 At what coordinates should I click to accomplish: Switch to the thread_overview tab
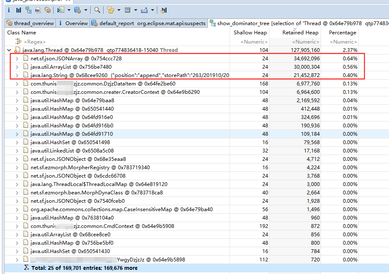30,23
